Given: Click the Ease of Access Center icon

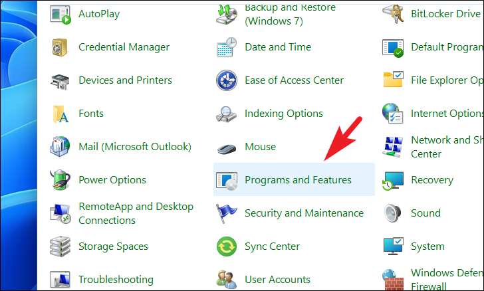Looking at the screenshot, I should point(227,80).
